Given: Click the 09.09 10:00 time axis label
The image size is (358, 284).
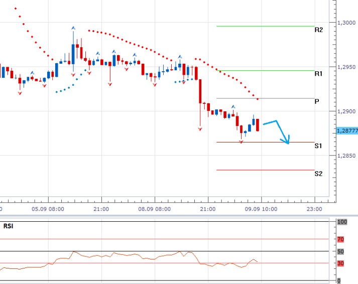Looking at the screenshot, I should coord(261,209).
